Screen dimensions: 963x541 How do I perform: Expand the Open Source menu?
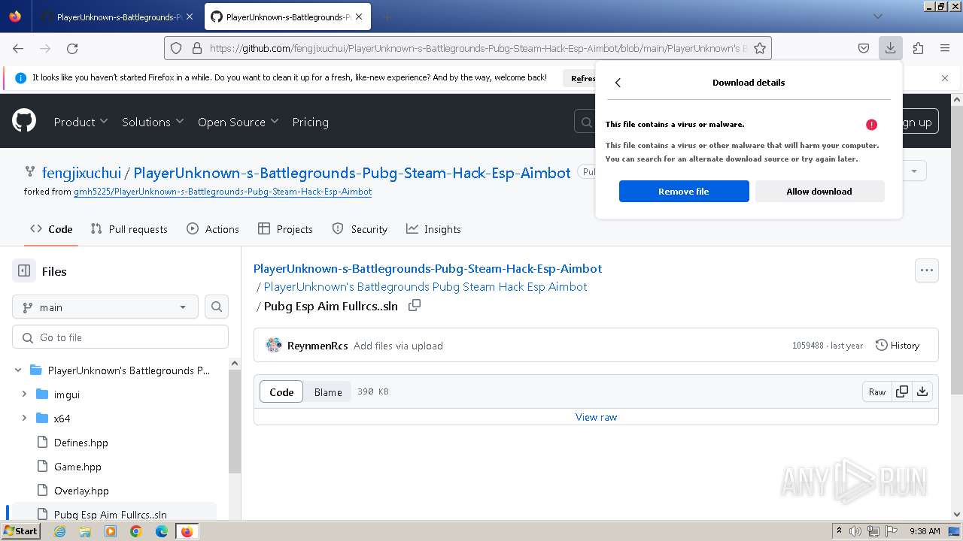(x=238, y=122)
